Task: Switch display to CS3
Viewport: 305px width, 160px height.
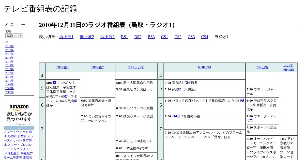Action: 191,37
